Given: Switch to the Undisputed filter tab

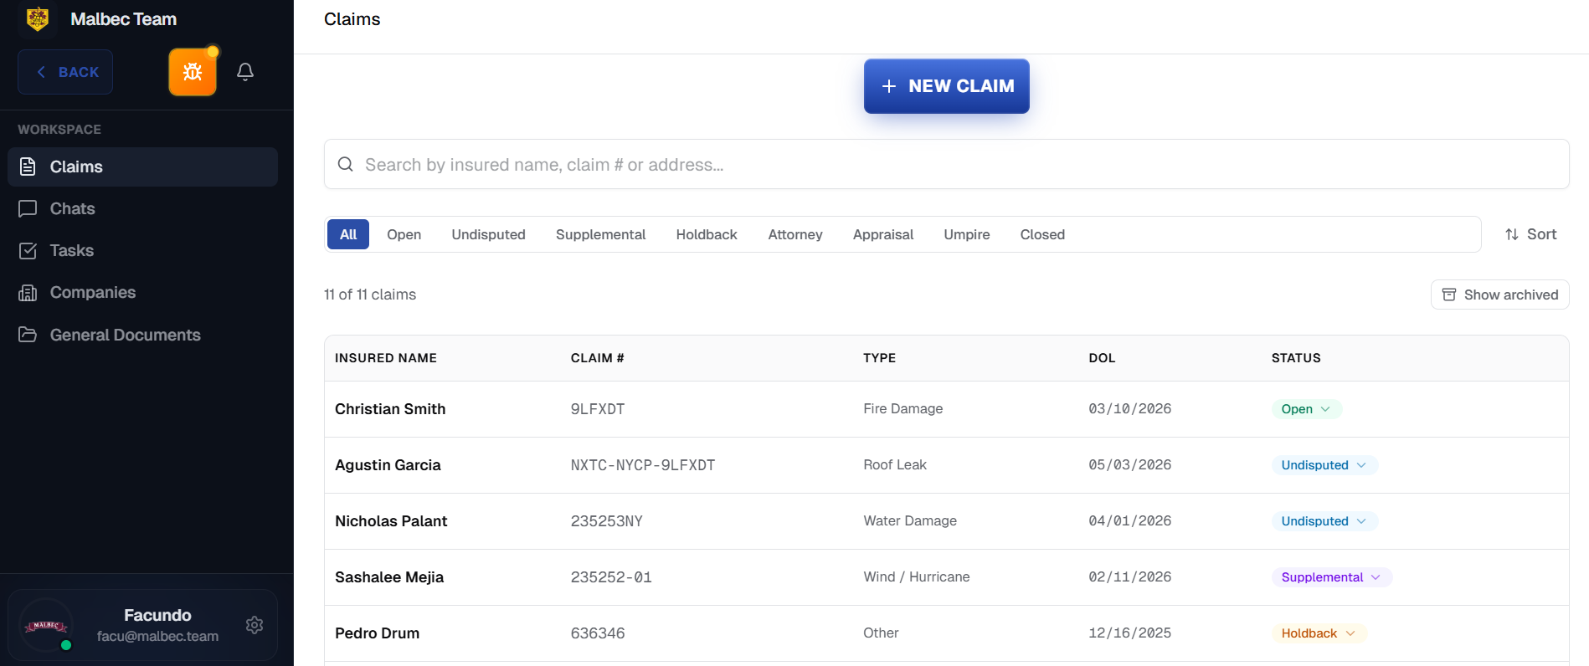Looking at the screenshot, I should coord(489,234).
